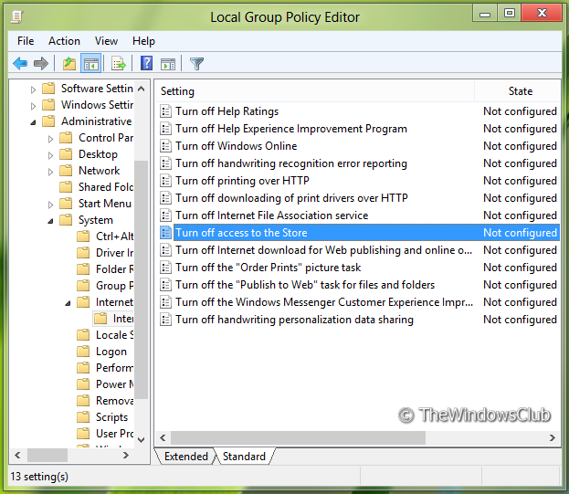Click the Back arrow toolbar icon
Viewport: 569px width, 494px height.
tap(20, 64)
